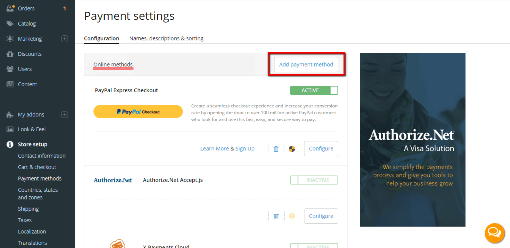Viewport: 510px width, 248px height.
Task: Click Add payment method button
Action: (x=306, y=64)
